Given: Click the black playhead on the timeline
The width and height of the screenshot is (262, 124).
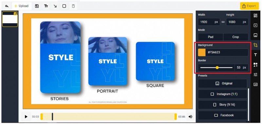Looking at the screenshot, I should 52,116.
